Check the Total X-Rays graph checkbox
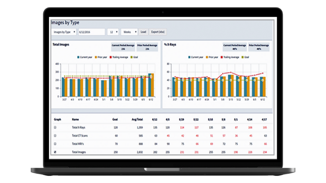This screenshot has width=326, height=183. (55, 128)
